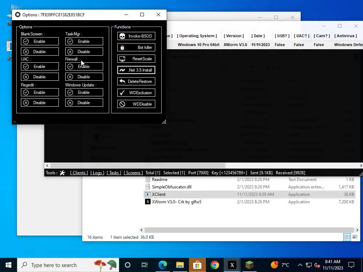Sort by [ UAC? ] column header
This screenshot has height=272, width=363.
301,36
